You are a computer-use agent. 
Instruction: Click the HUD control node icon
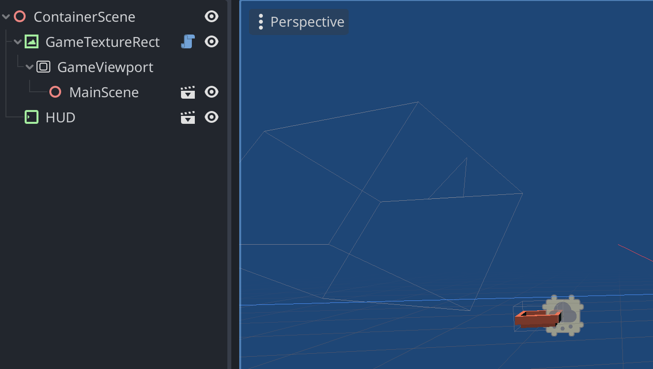pos(31,117)
